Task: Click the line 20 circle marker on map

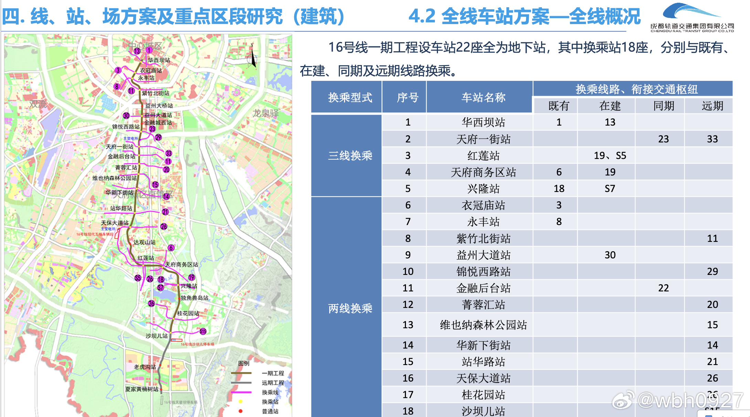Action: 167,169
